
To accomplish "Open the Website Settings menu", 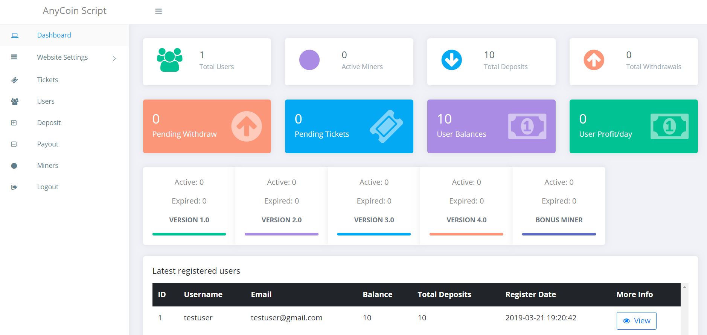I will (x=62, y=57).
